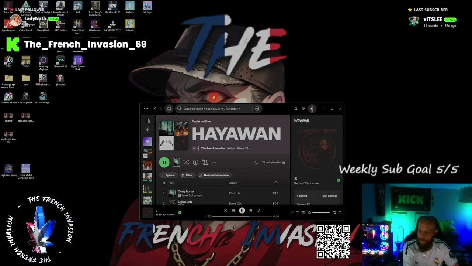Open Liked Songs in the sidebar

(147, 141)
